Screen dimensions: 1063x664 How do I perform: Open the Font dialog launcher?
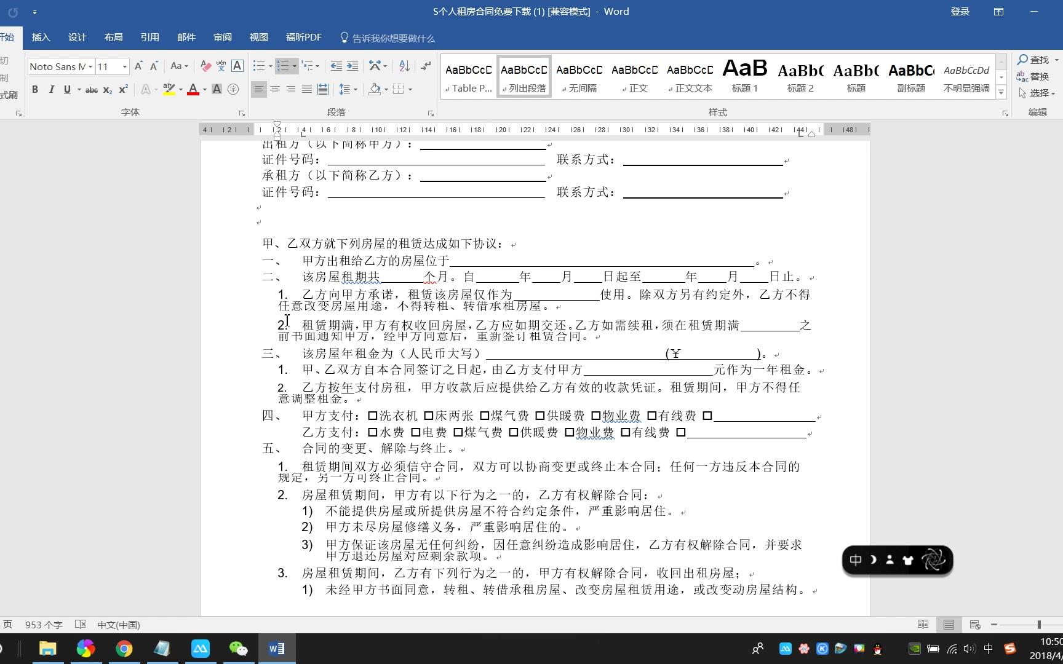(x=242, y=113)
